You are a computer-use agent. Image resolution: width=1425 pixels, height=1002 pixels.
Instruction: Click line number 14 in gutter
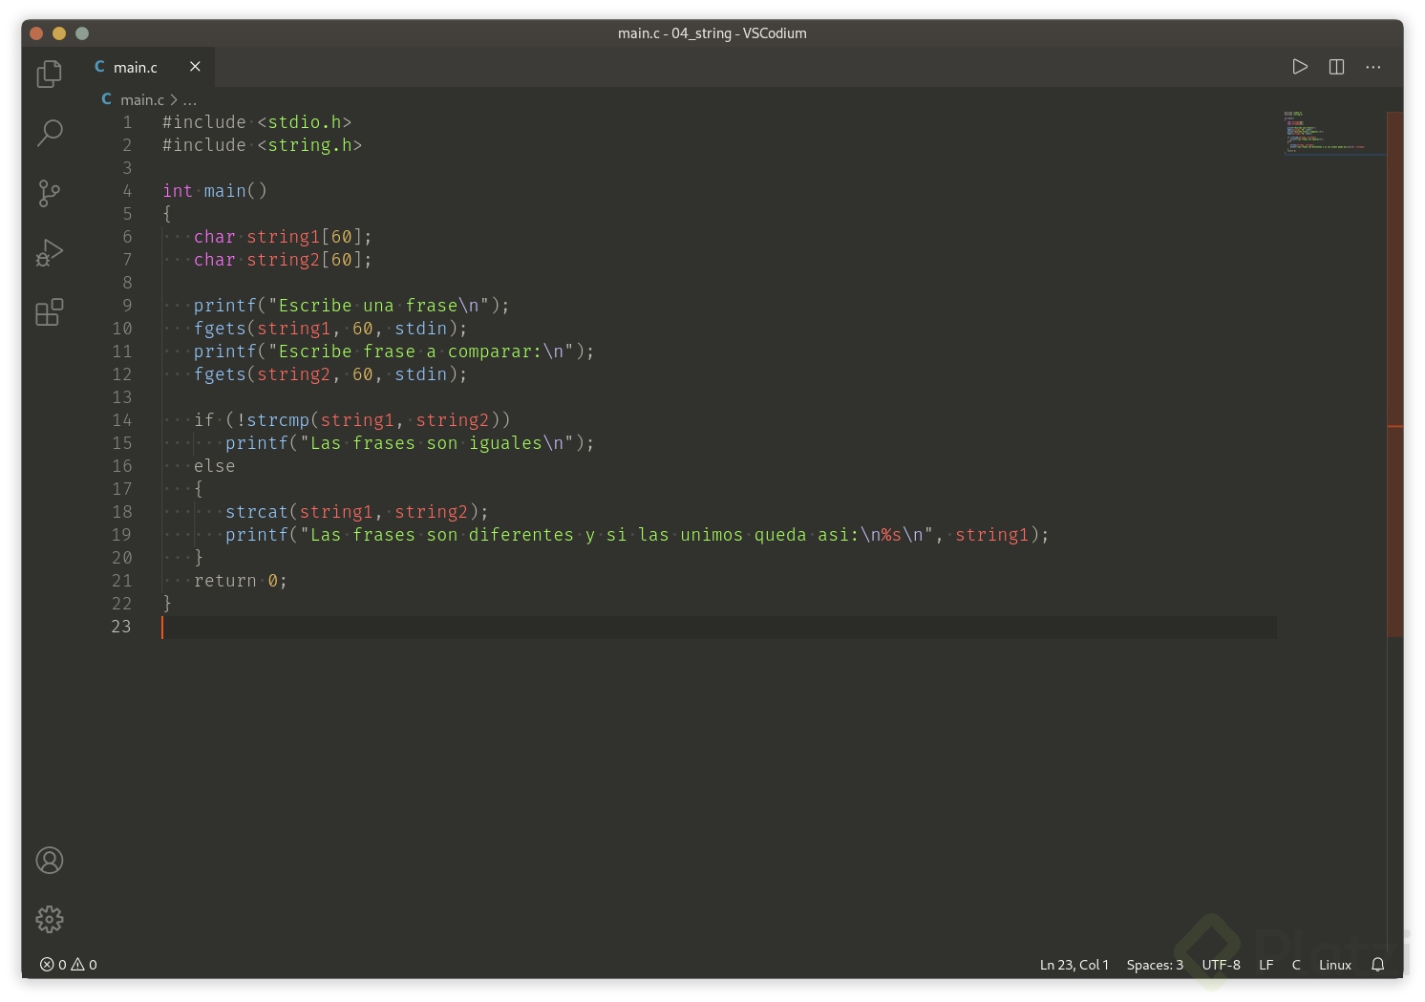point(122,420)
